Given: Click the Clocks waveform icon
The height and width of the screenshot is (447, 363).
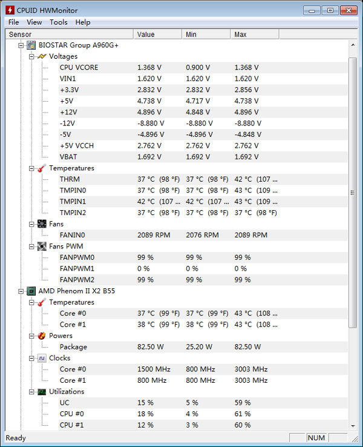Looking at the screenshot, I should (x=42, y=358).
